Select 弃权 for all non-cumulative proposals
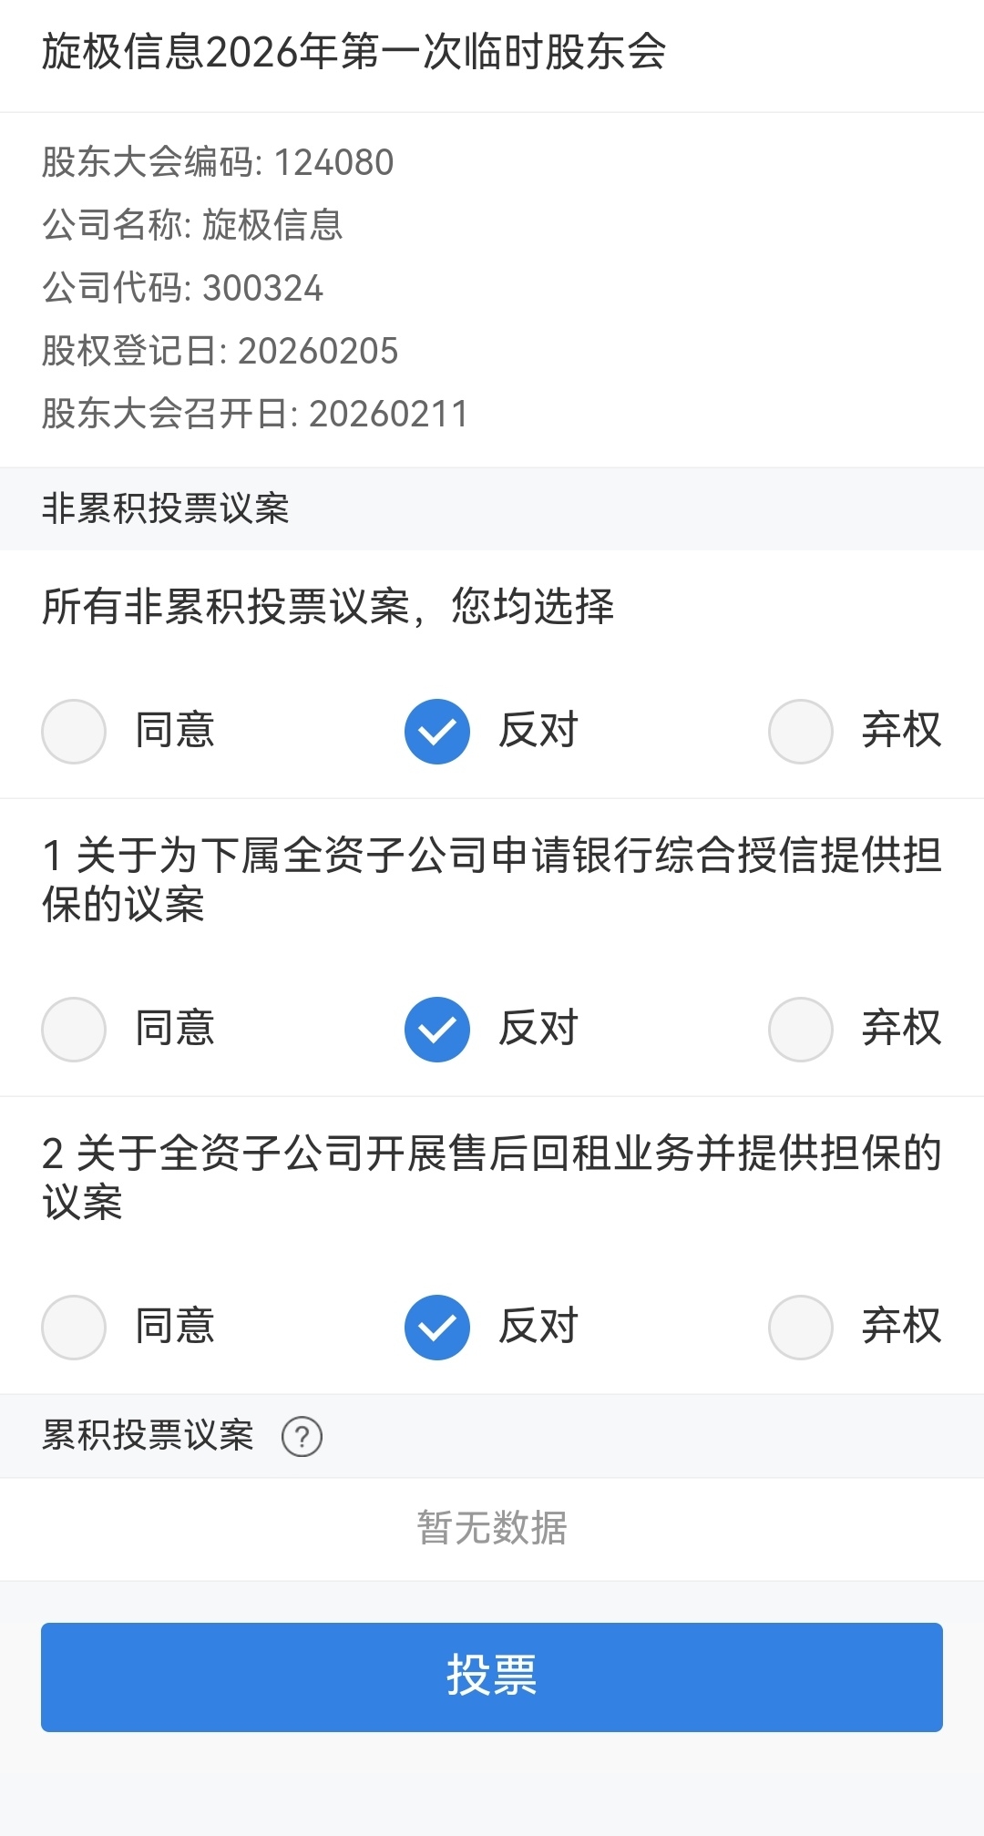Screen dimensions: 984x1836 point(801,731)
